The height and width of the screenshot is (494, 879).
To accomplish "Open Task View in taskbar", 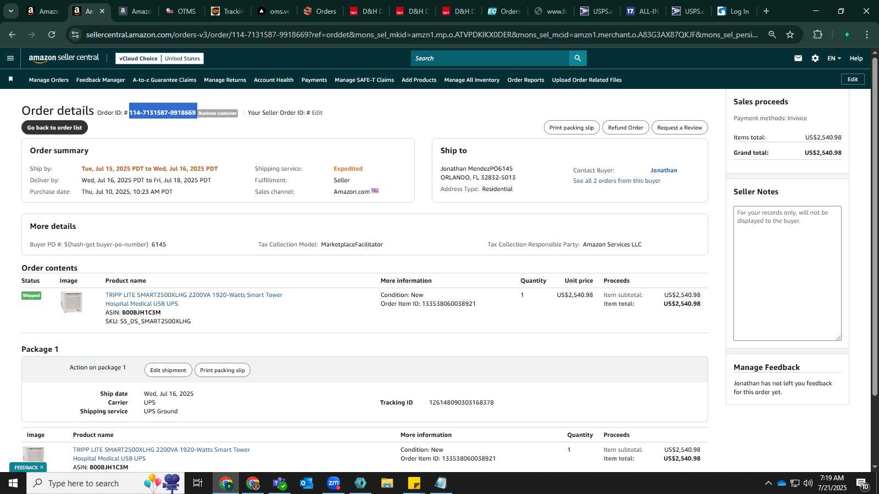I will (x=197, y=483).
